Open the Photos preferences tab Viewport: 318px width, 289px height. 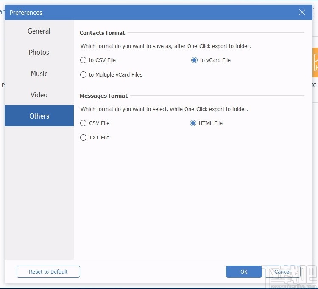pos(39,52)
